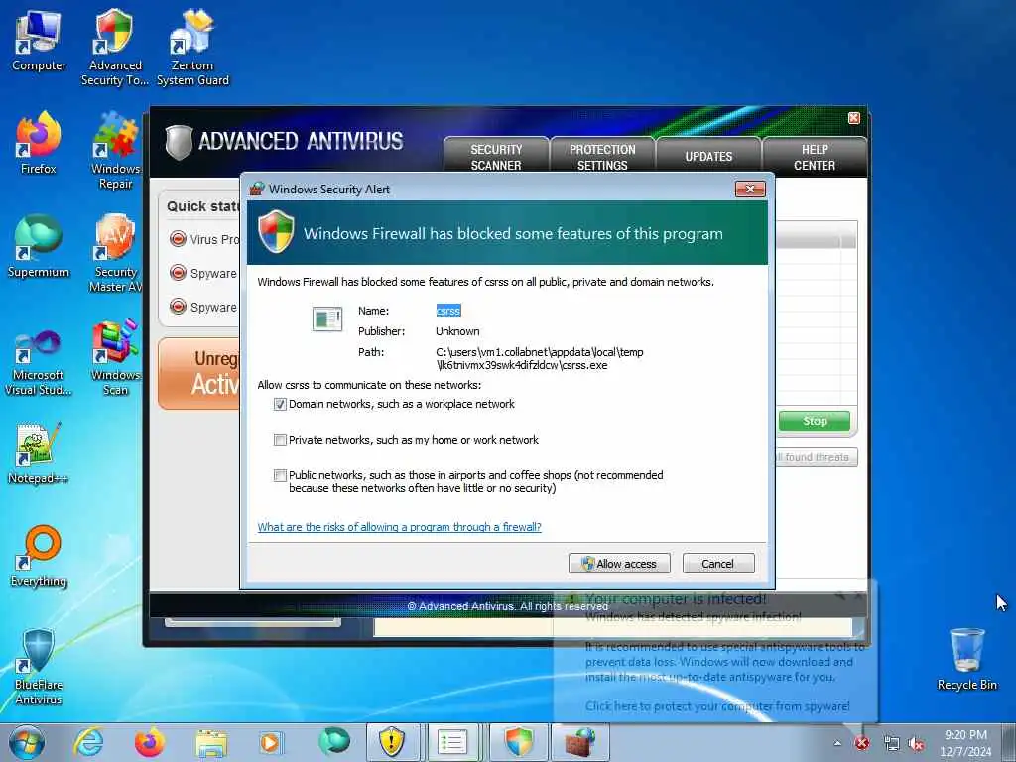Cancel the Windows Security Alert
Image resolution: width=1016 pixels, height=762 pixels.
coord(718,564)
